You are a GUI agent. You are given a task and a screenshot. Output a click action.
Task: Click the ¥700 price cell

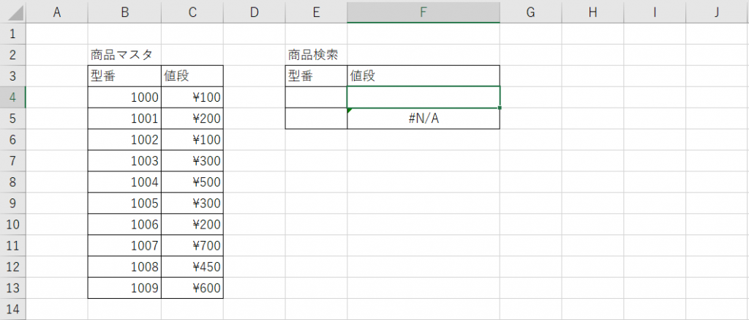click(x=192, y=246)
